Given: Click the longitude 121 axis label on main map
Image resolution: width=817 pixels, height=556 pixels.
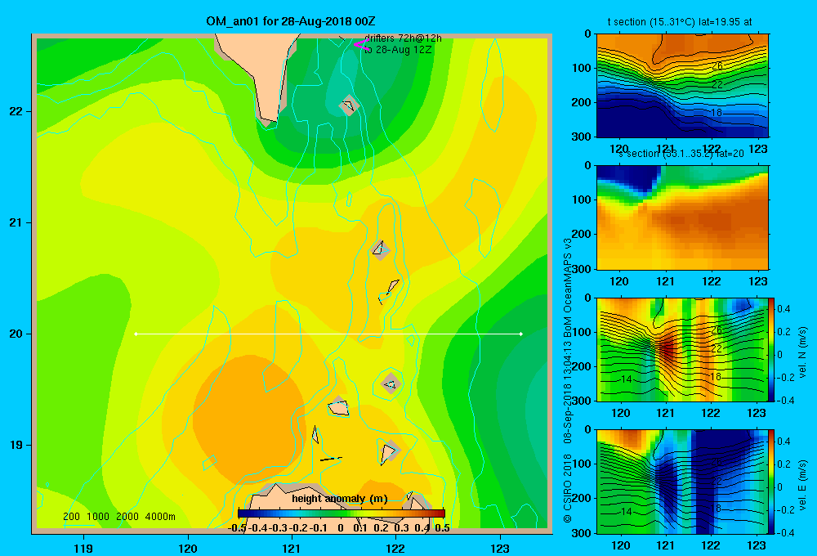Looking at the screenshot, I should click(x=292, y=549).
